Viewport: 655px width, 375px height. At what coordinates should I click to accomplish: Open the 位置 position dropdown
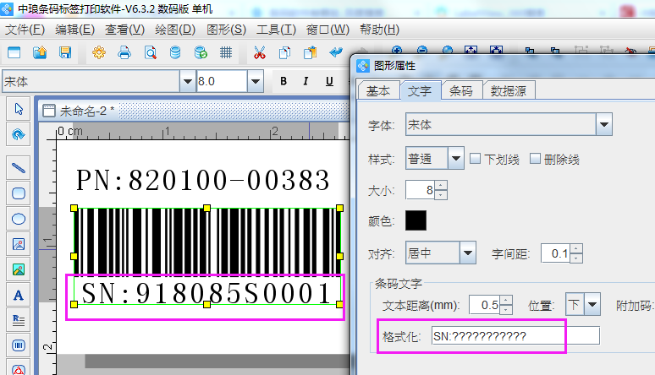(592, 304)
